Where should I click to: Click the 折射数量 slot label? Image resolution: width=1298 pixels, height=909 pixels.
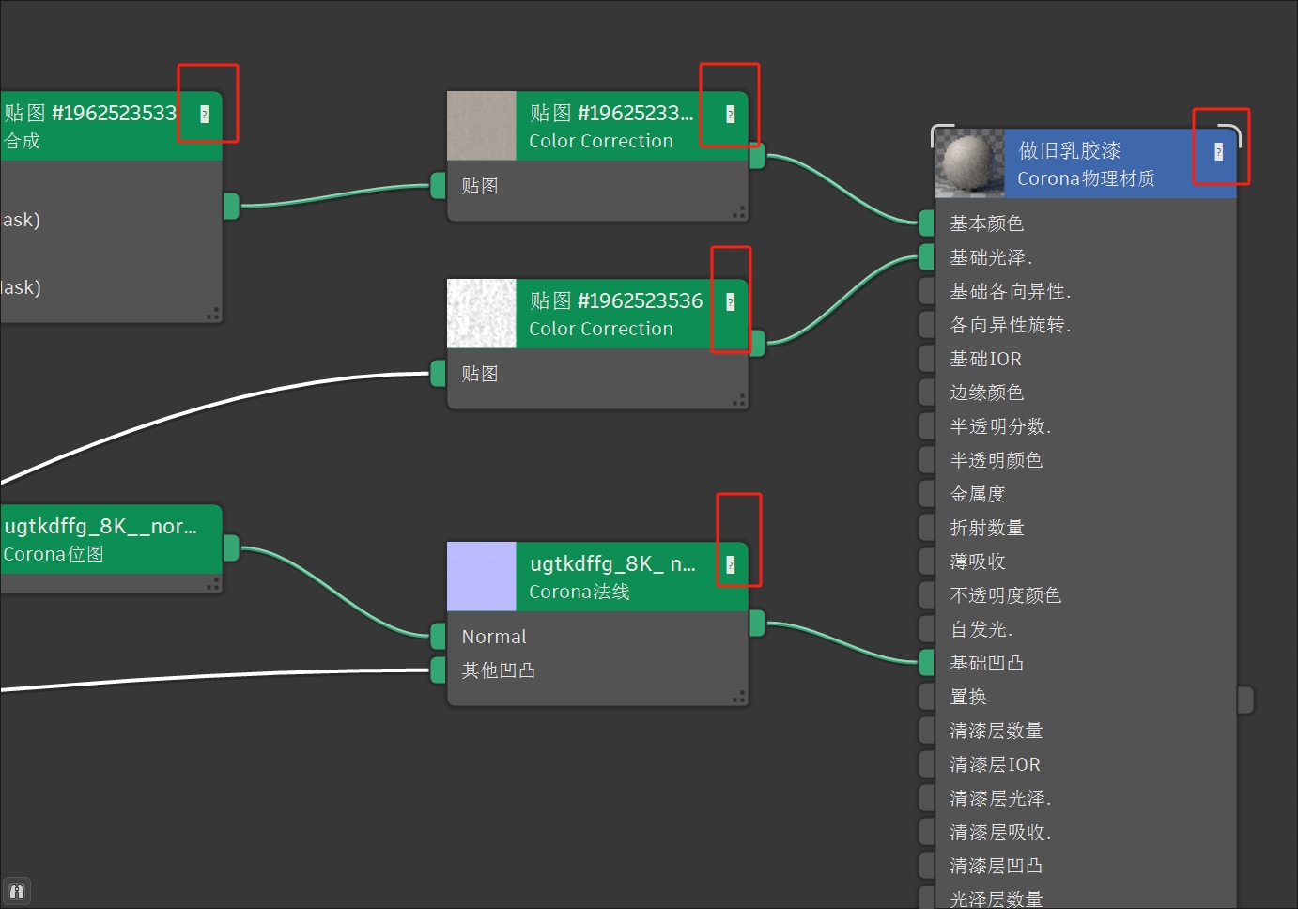pyautogui.click(x=986, y=529)
